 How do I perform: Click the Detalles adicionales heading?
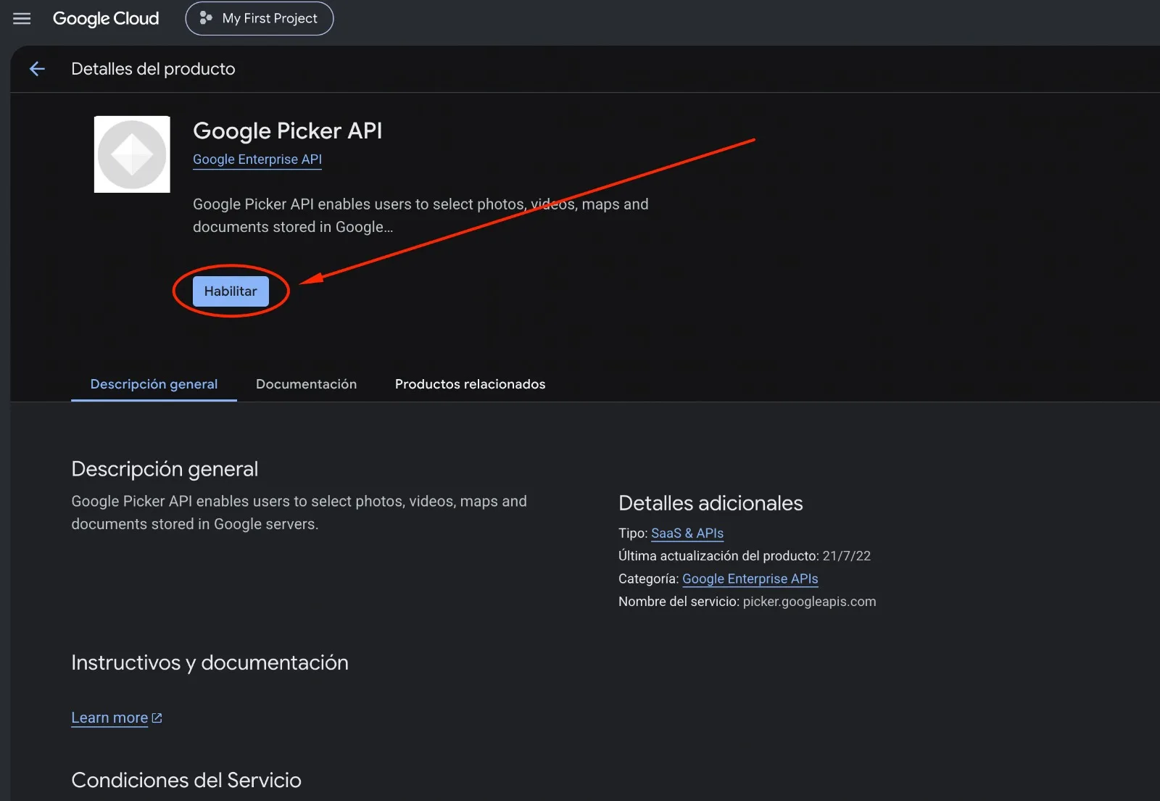click(x=710, y=503)
